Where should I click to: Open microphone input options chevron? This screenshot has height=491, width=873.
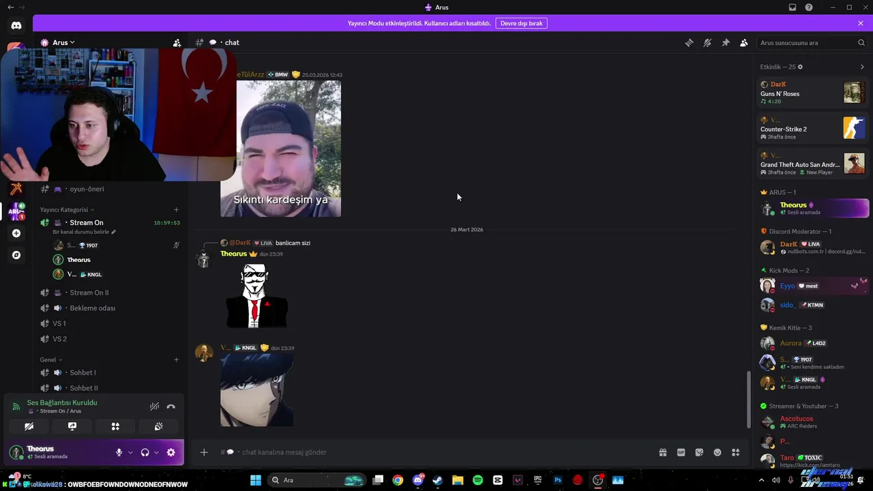(130, 452)
